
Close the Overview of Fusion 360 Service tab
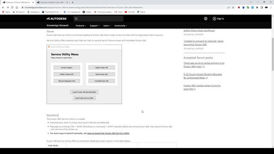[x=33, y=3]
